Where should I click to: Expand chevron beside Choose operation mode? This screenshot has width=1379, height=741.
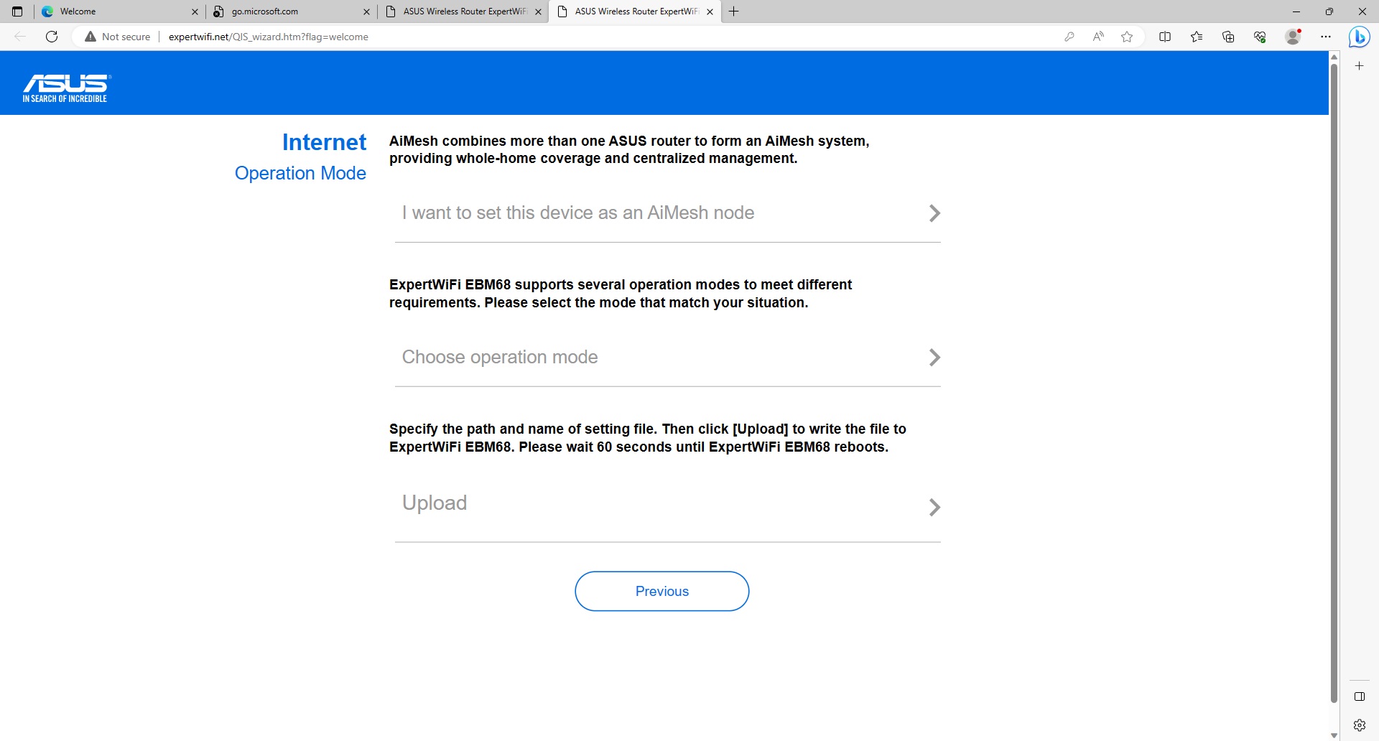[934, 358]
